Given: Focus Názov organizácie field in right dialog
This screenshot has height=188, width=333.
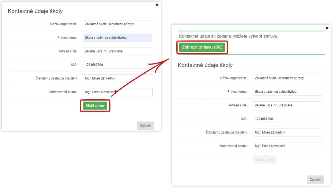Looking at the screenshot, I should [x=287, y=78].
